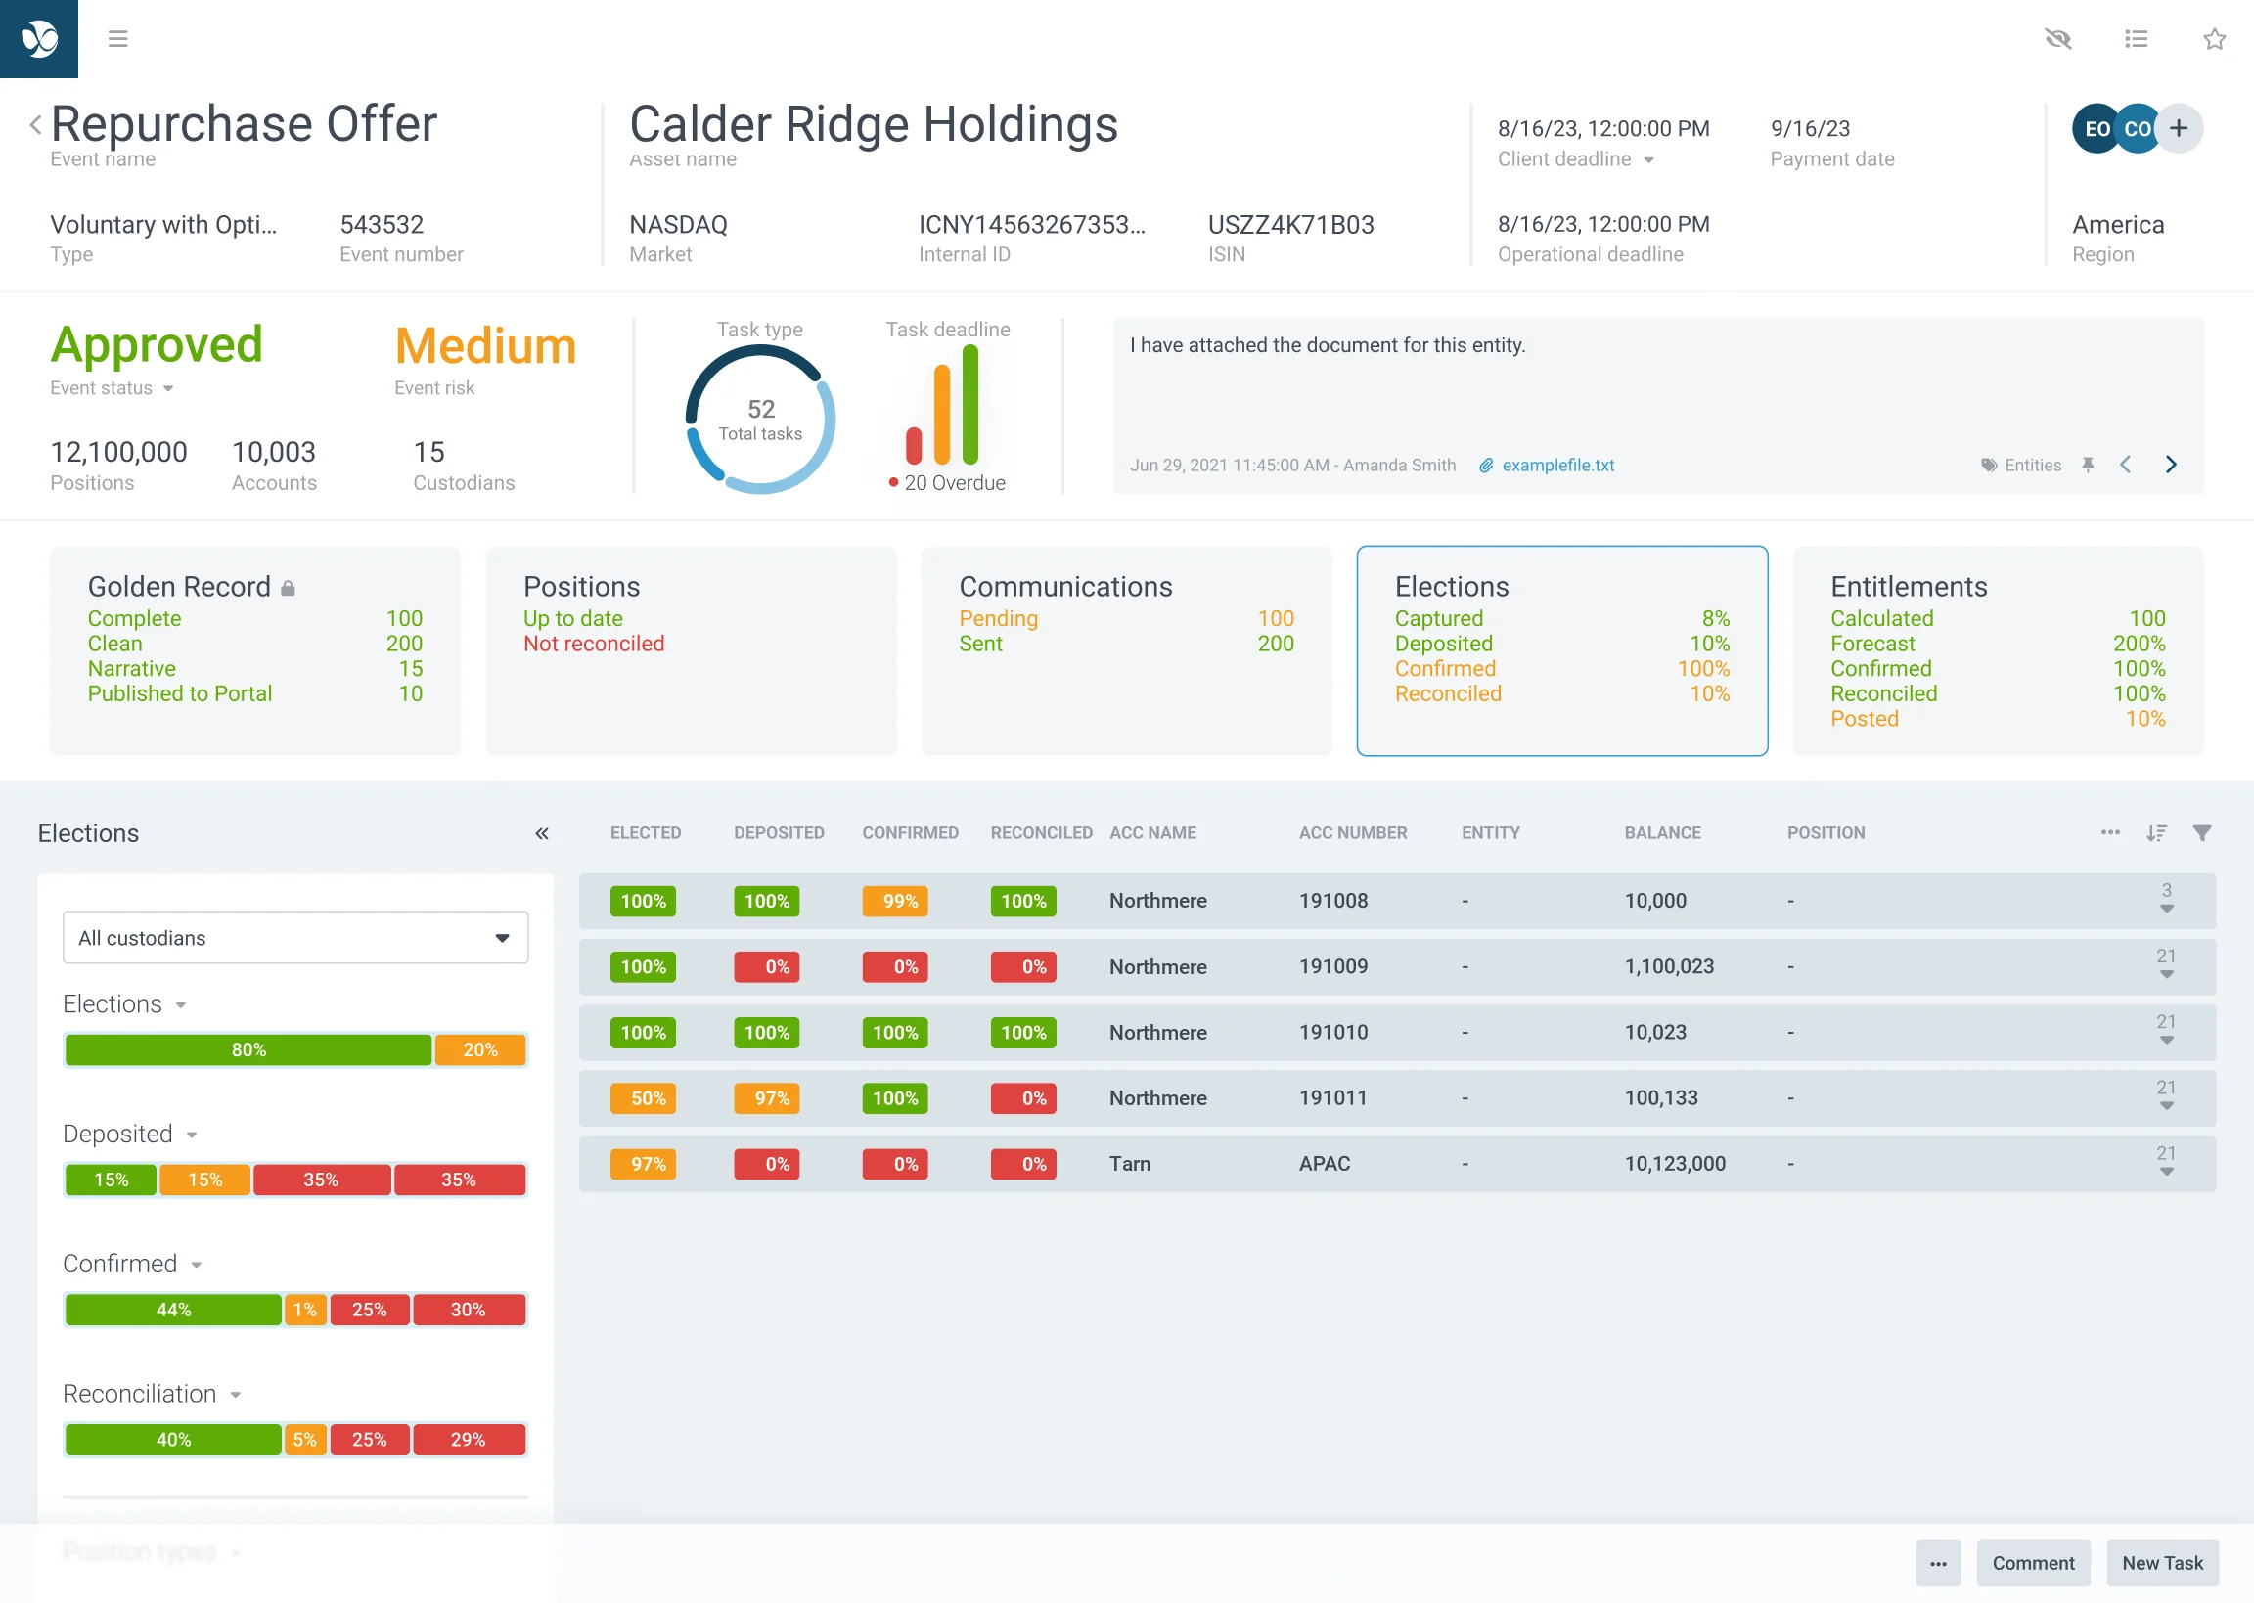Open the All custodians combo box
This screenshot has height=1603, width=2254.
coord(295,937)
